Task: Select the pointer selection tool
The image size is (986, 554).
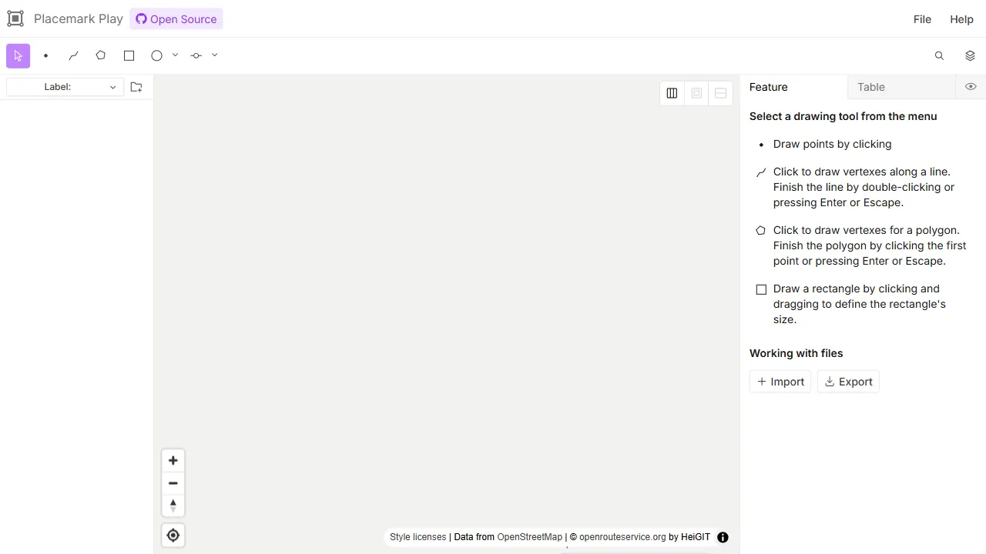Action: click(x=18, y=55)
